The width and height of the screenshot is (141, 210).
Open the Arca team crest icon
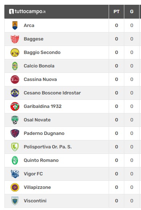click(15, 25)
